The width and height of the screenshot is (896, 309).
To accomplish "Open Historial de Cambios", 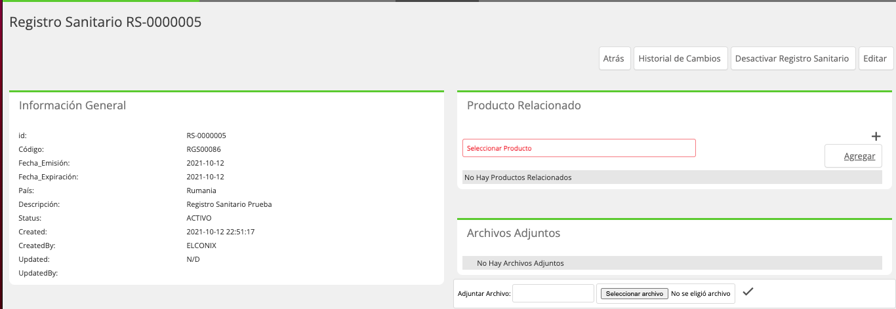I will (x=680, y=58).
